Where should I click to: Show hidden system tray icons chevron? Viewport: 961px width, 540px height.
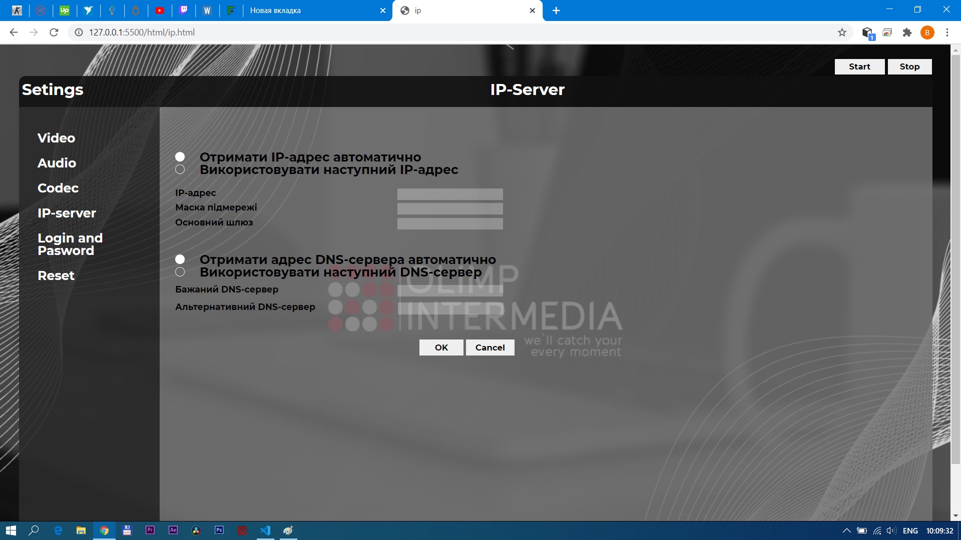tap(846, 530)
